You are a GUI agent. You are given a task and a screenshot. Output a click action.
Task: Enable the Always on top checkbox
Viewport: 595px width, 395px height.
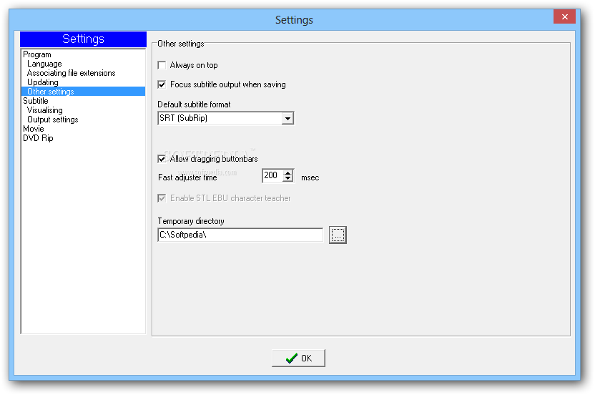click(x=162, y=65)
